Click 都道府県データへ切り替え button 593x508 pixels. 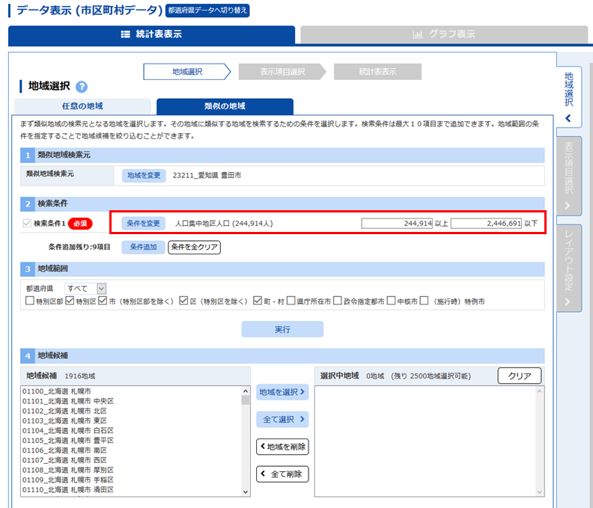207,10
